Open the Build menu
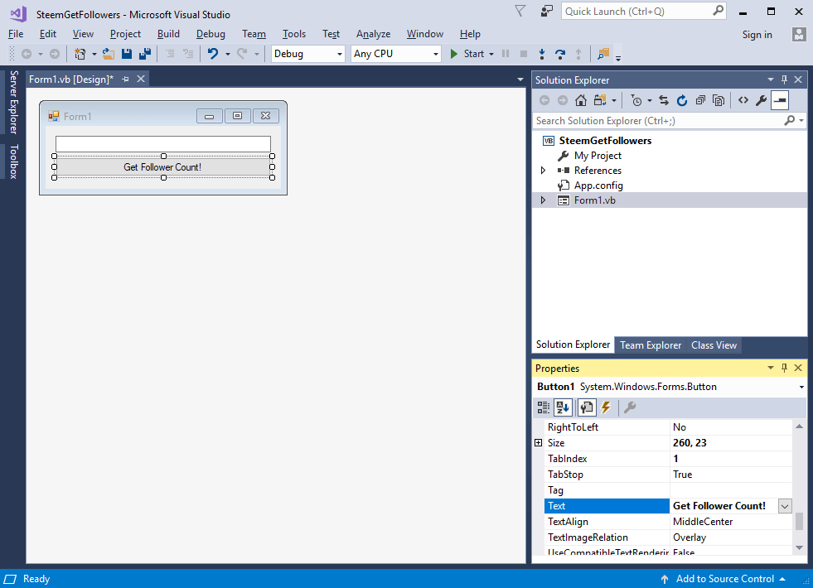813x588 pixels. pyautogui.click(x=168, y=34)
